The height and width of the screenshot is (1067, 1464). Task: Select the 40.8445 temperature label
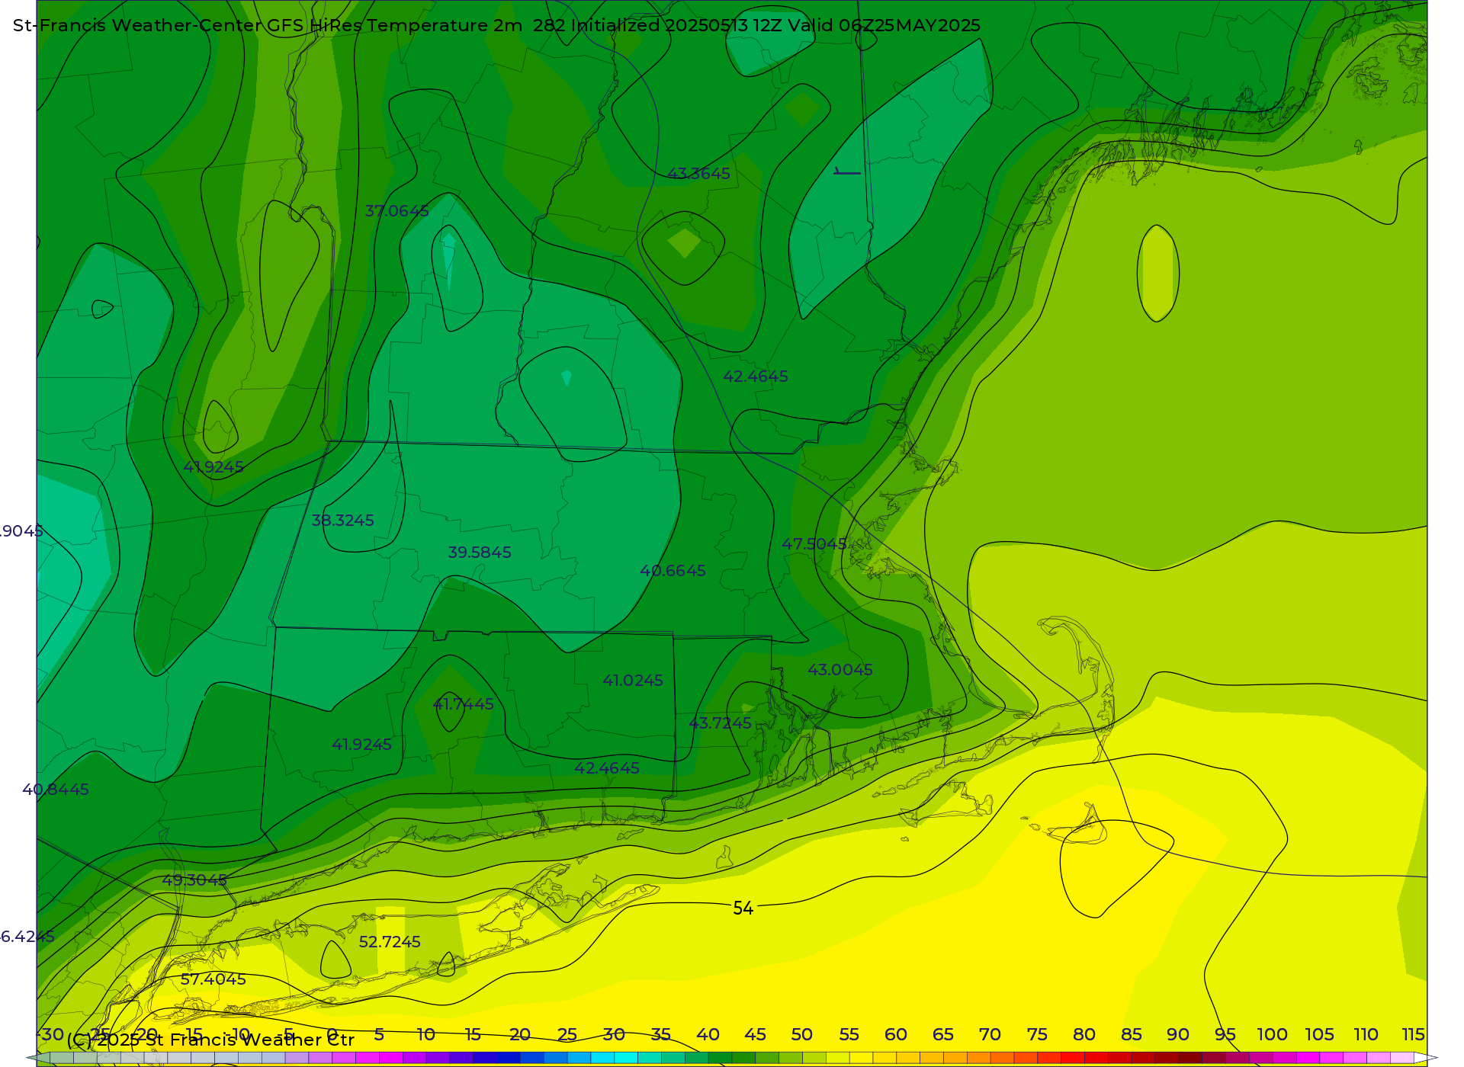56,790
